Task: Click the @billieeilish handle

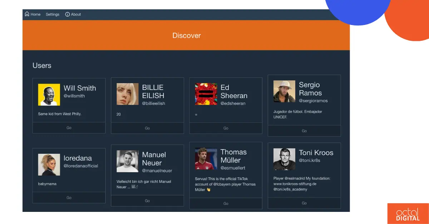Action: pos(154,103)
